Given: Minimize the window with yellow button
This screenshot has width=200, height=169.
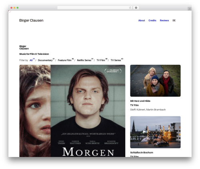Looking at the screenshot, I should (14, 8).
